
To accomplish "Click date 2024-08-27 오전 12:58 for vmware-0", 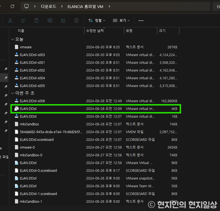I will pyautogui.click(x=104, y=147).
